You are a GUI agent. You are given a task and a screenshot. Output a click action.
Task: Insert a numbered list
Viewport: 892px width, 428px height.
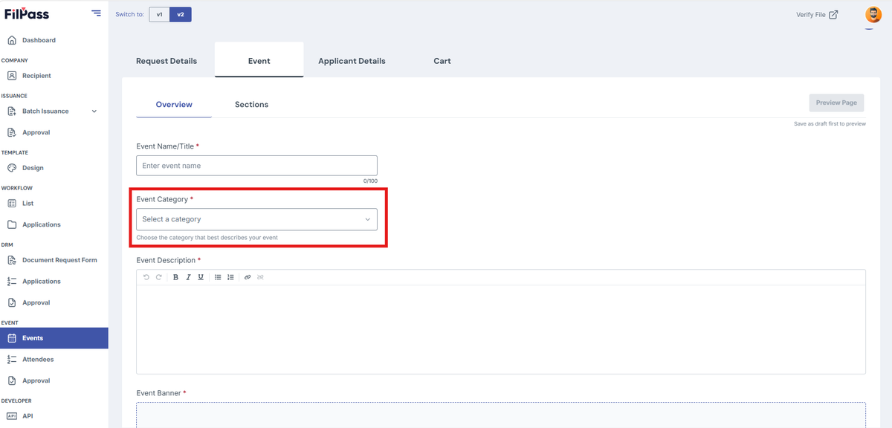230,277
